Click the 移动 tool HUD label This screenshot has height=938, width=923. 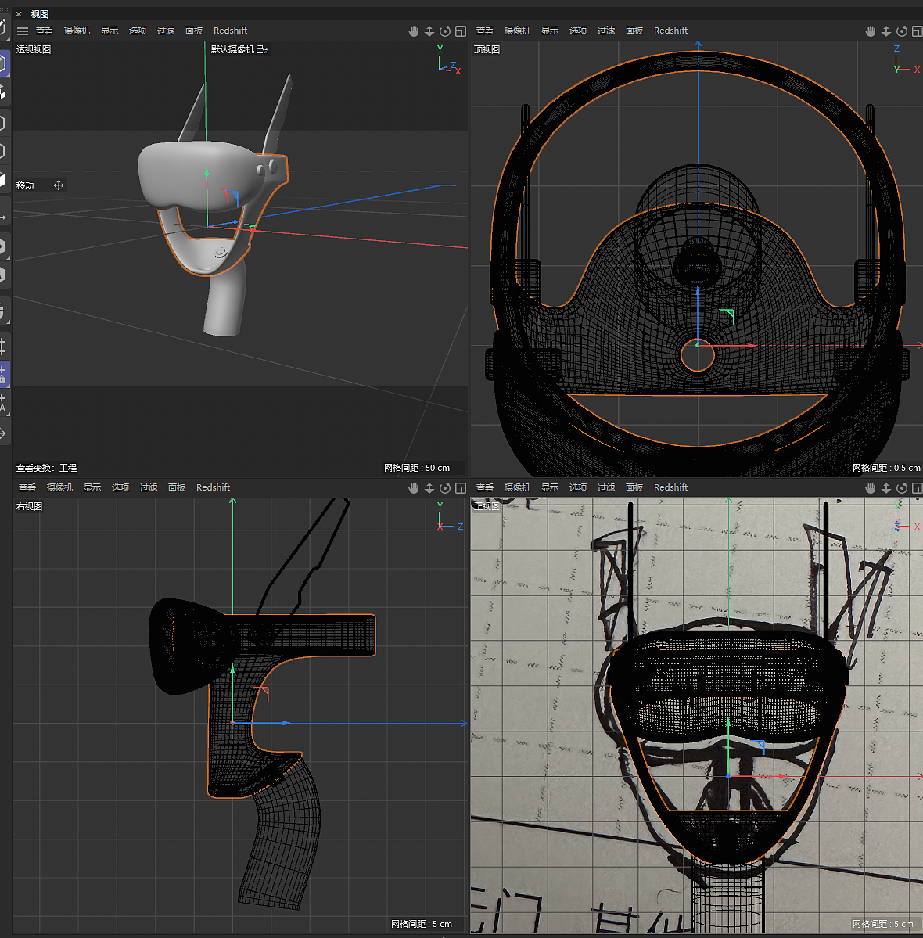[x=25, y=185]
